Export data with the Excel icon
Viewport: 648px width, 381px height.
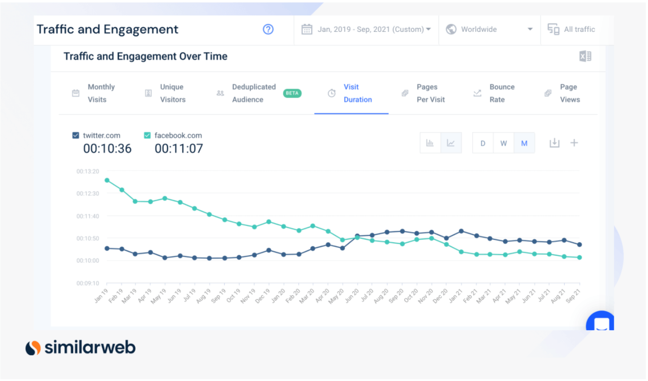pos(585,56)
